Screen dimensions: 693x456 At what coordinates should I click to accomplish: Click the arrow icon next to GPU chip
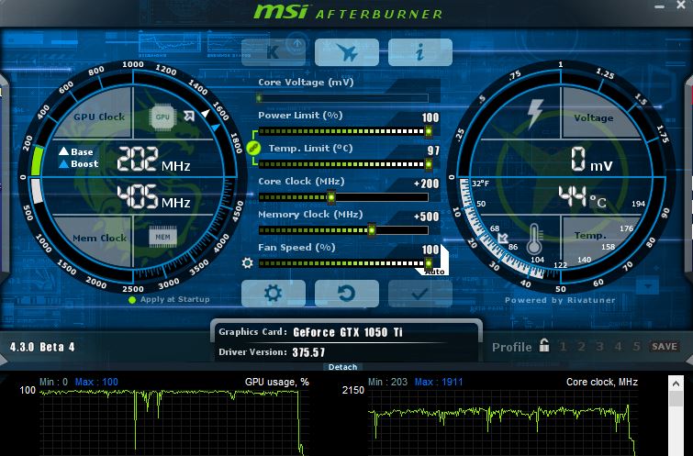pyautogui.click(x=189, y=116)
